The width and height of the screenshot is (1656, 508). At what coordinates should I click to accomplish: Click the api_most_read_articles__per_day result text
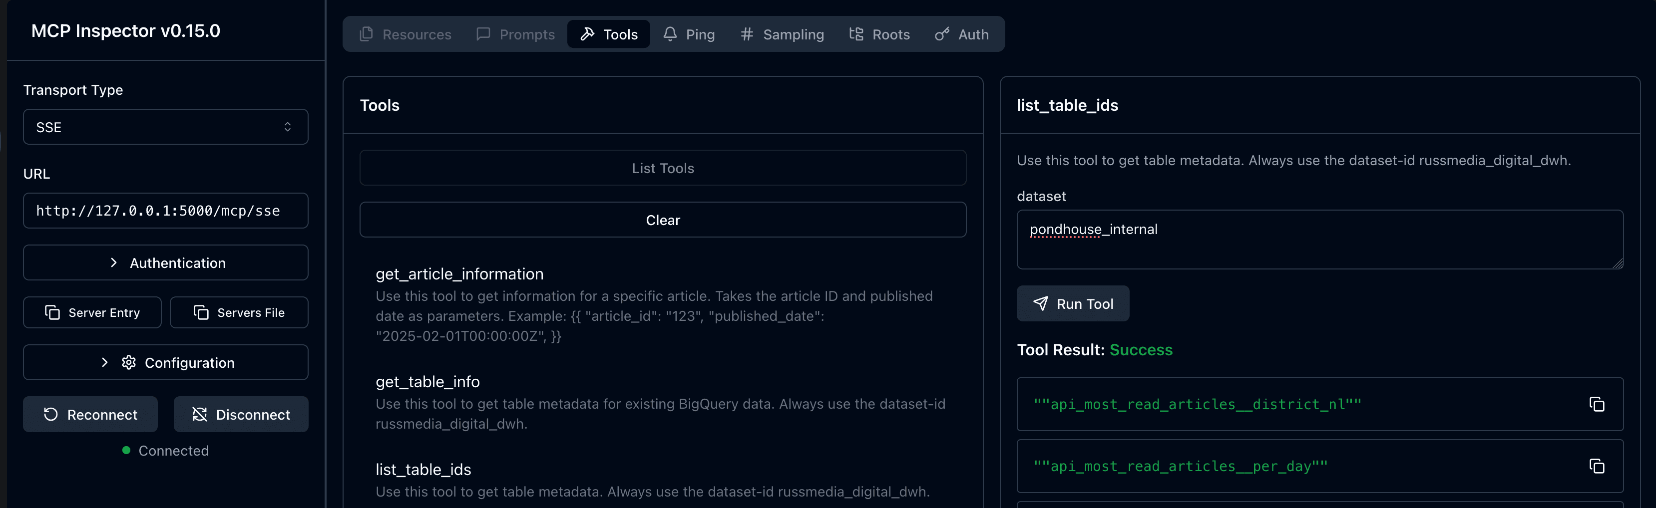[x=1180, y=466]
